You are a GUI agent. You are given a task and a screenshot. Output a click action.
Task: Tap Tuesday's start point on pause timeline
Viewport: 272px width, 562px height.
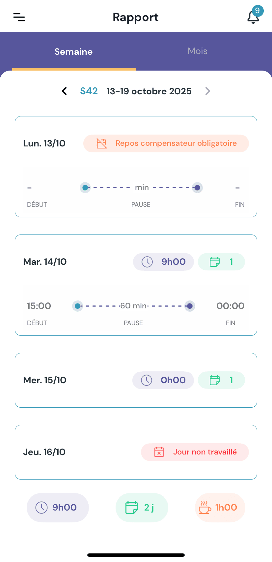pyautogui.click(x=78, y=306)
